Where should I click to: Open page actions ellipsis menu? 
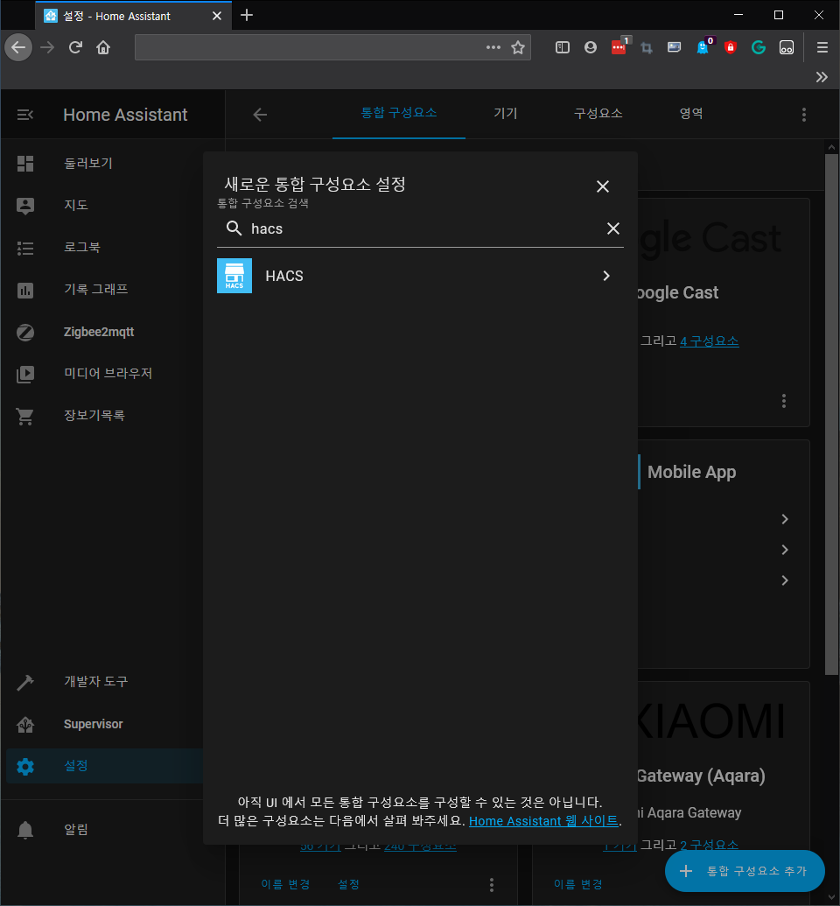click(x=493, y=47)
